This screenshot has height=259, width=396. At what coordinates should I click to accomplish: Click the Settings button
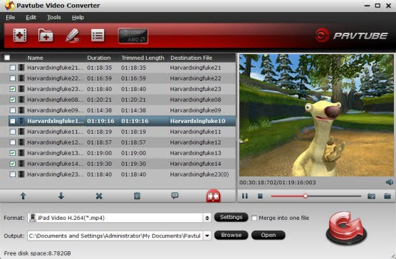coord(231,217)
